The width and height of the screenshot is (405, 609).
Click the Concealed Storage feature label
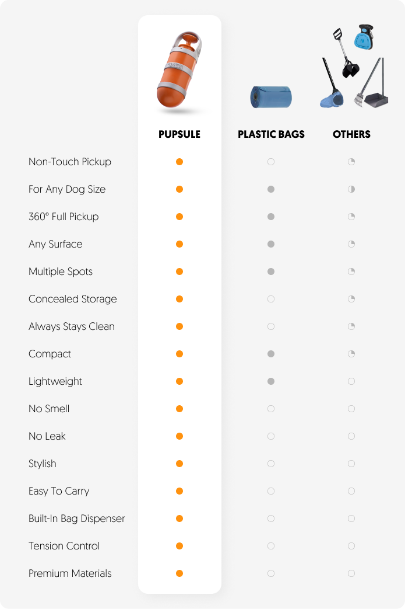point(73,299)
